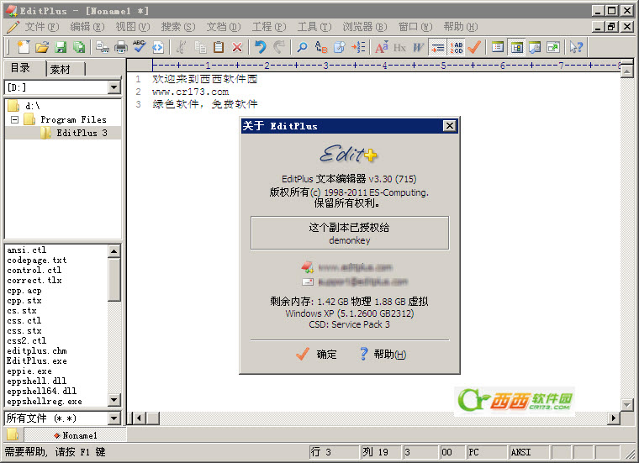The image size is (639, 463).
Task: Click the gray Redo arrow
Action: point(279,47)
